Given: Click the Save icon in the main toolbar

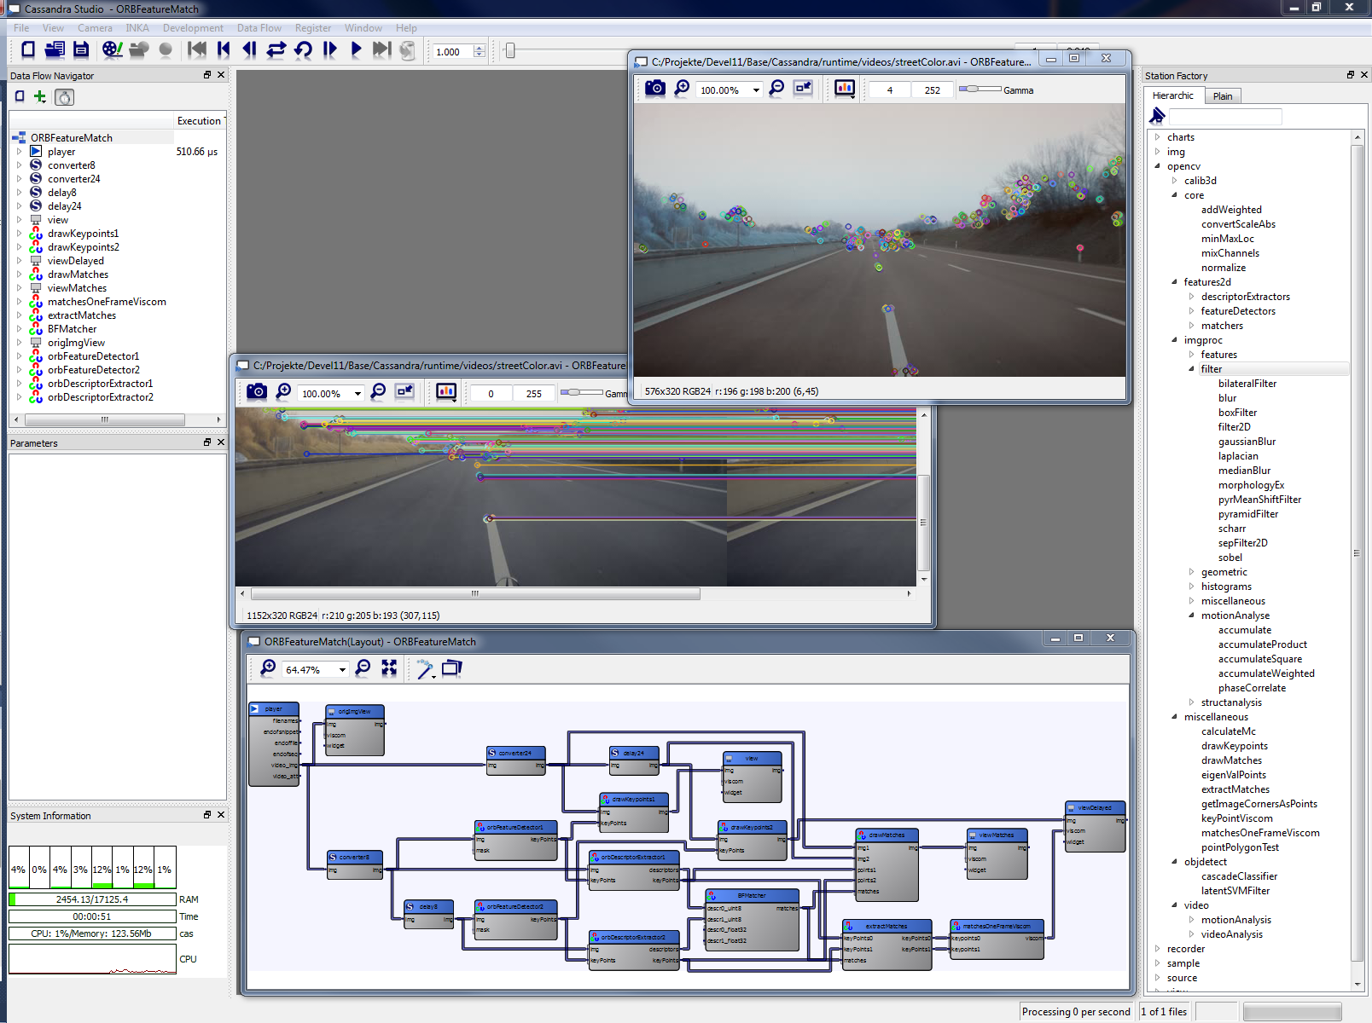Looking at the screenshot, I should [80, 49].
